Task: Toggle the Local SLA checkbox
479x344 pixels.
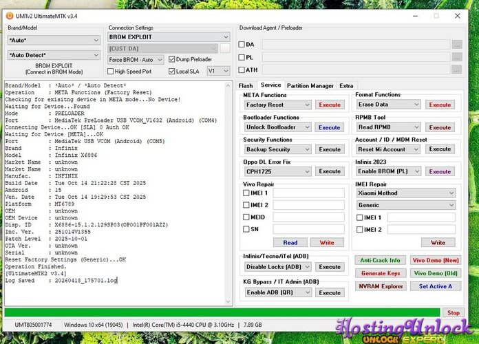Action: click(x=171, y=71)
